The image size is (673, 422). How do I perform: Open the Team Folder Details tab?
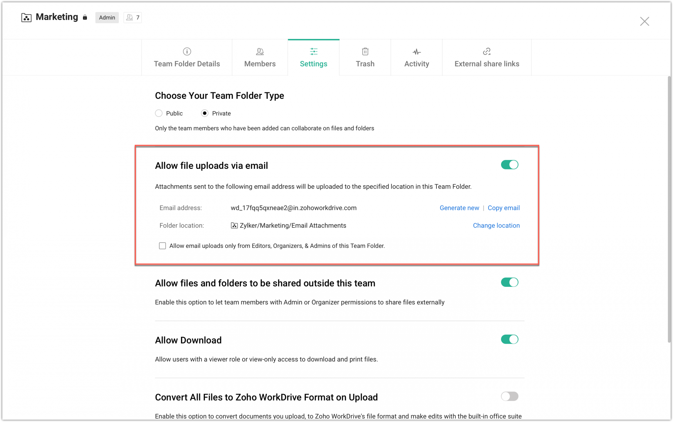pyautogui.click(x=187, y=64)
